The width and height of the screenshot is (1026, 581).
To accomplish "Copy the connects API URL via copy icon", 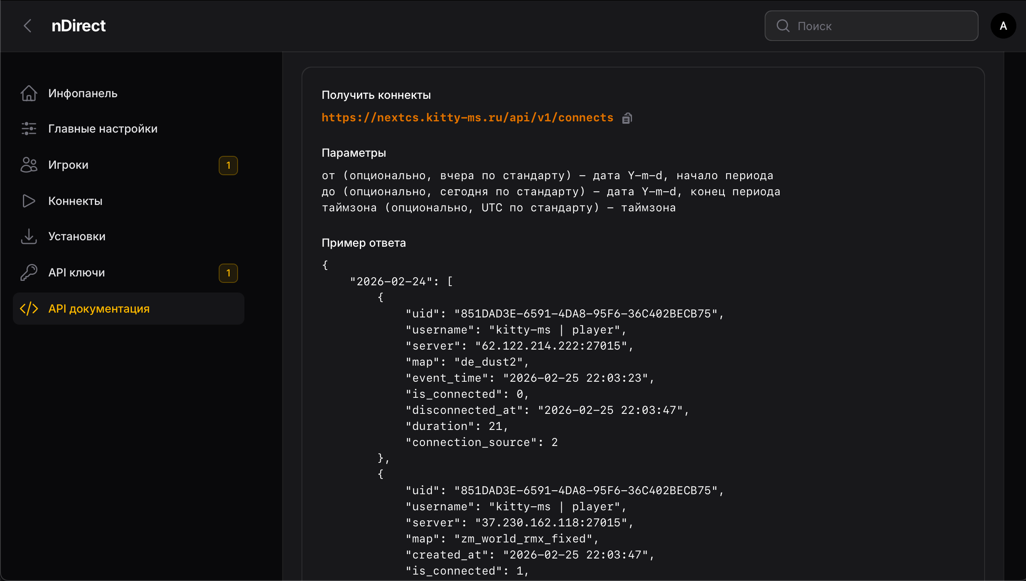I will pyautogui.click(x=627, y=118).
